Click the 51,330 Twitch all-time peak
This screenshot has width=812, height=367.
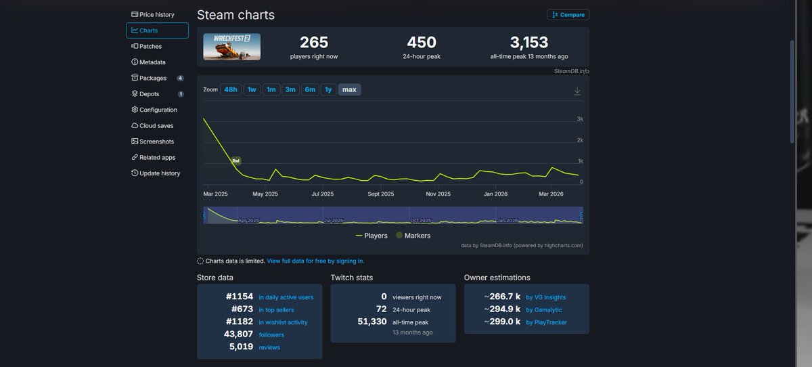372,322
